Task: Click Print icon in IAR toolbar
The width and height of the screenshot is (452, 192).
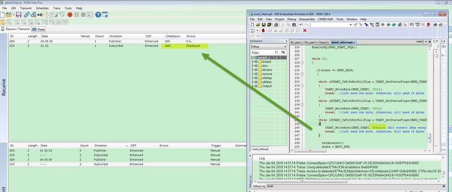Action: (276, 25)
